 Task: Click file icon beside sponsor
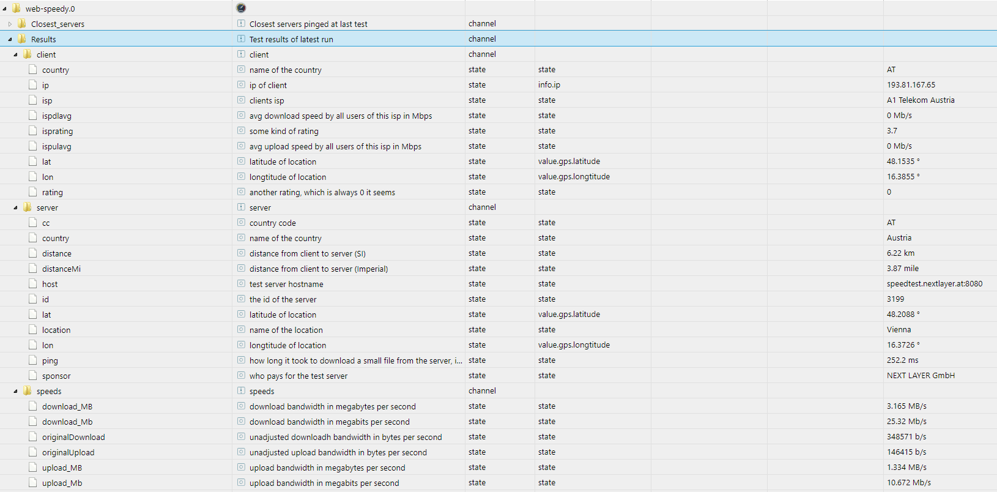(33, 375)
